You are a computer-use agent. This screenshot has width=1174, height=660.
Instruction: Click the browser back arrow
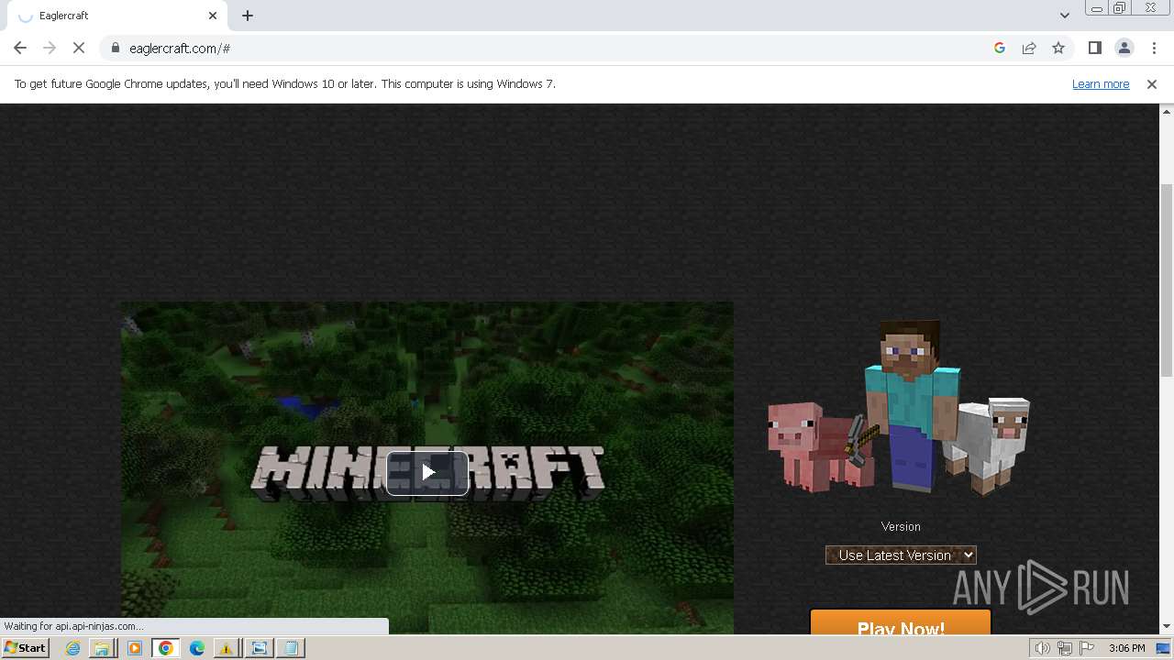tap(20, 48)
